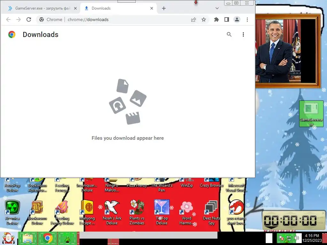This screenshot has height=245, width=327.
Task: Select the red dragon desktop shortcut
Action: coord(237,212)
